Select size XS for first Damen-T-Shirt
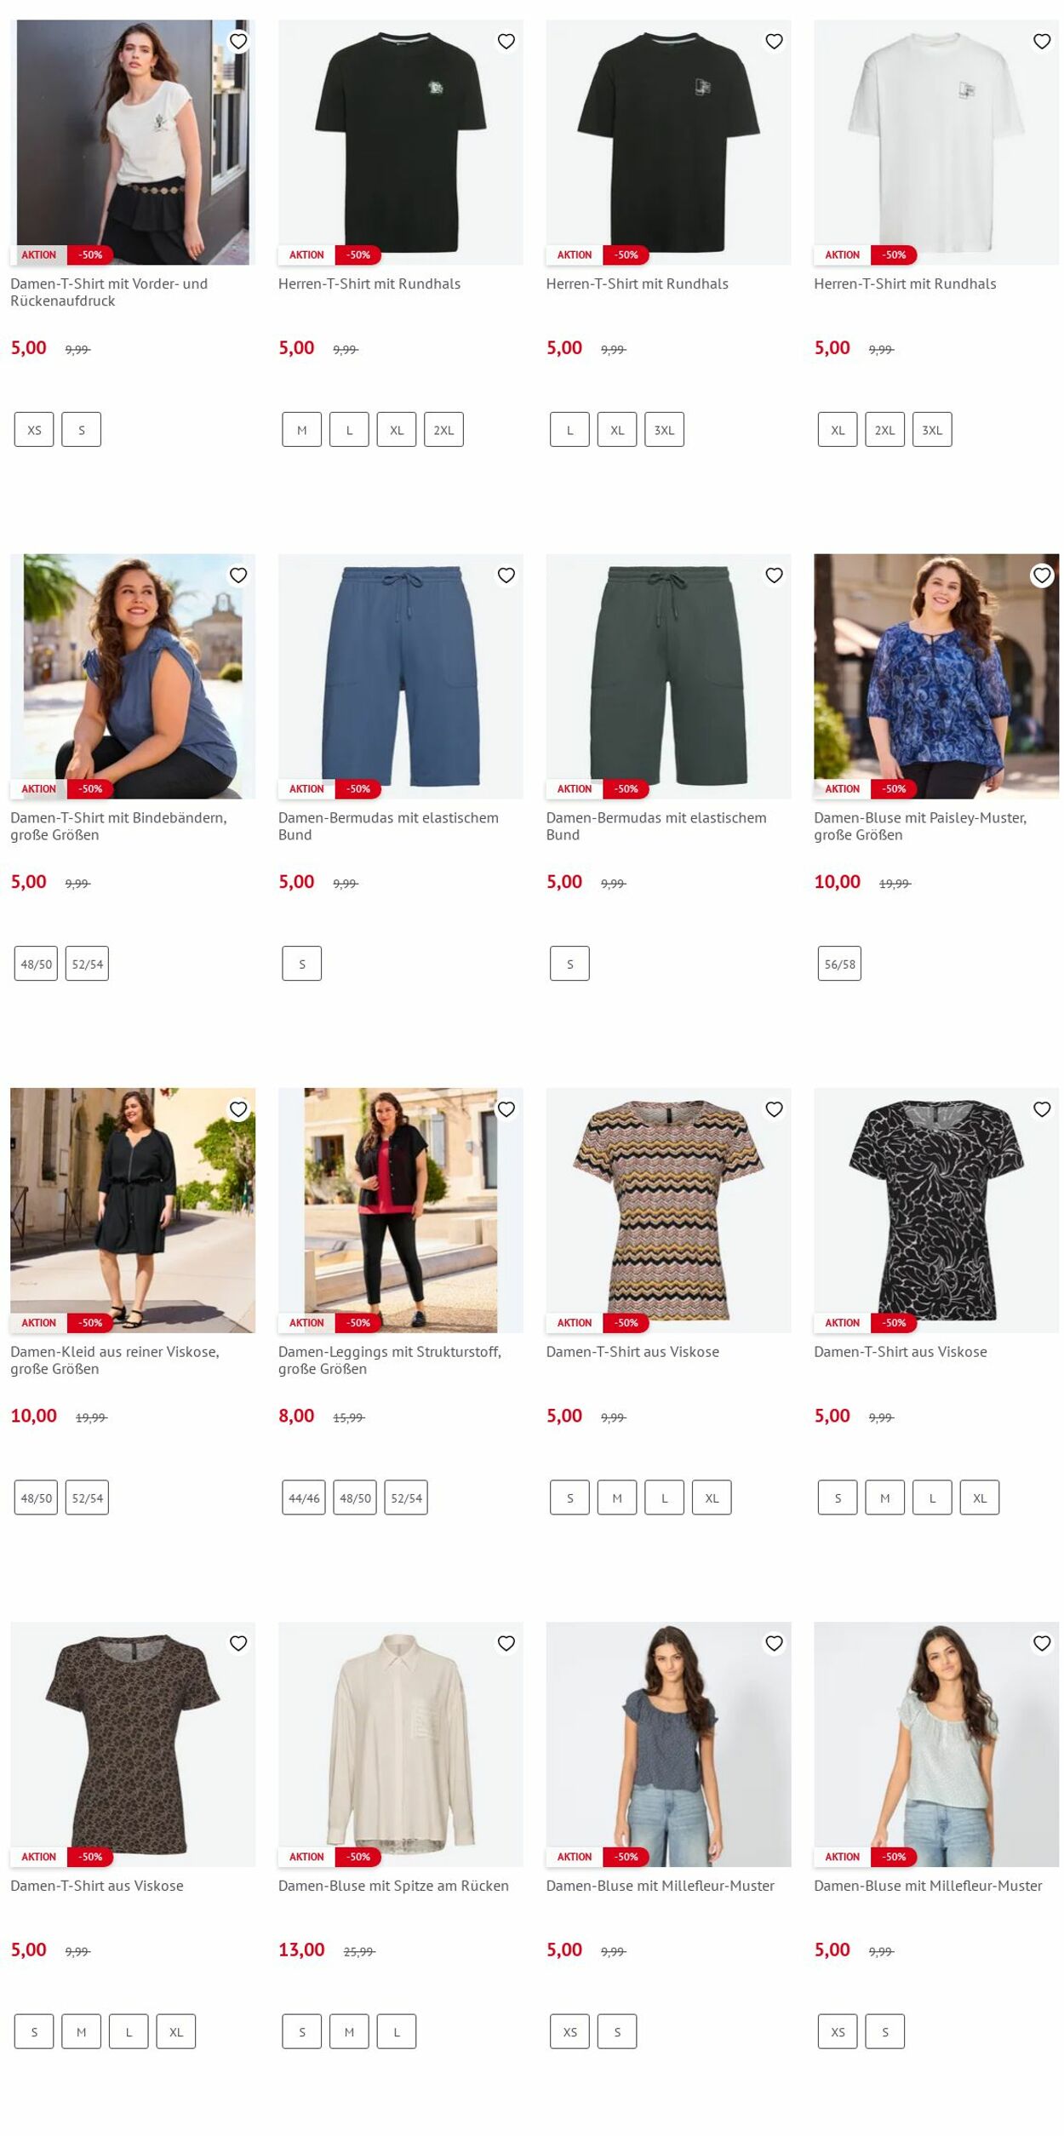The width and height of the screenshot is (1064, 2136). (x=34, y=430)
